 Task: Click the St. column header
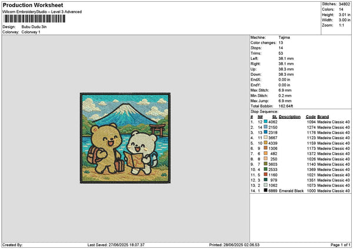(x=275, y=117)
